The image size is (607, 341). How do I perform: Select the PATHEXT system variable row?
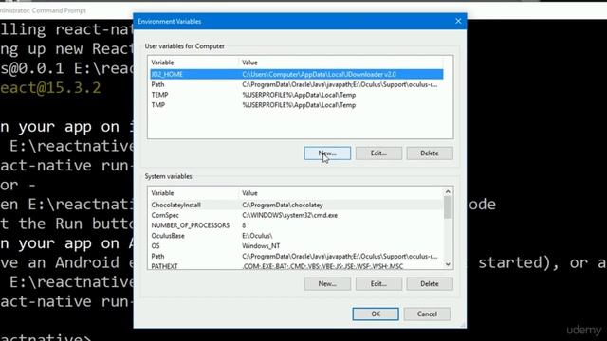coord(297,266)
